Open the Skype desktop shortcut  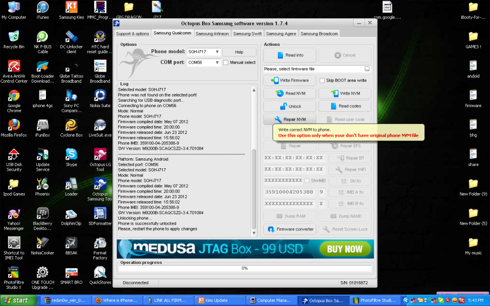(x=71, y=157)
